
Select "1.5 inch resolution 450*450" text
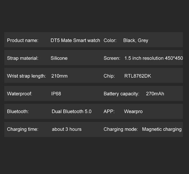pyautogui.click(x=154, y=58)
